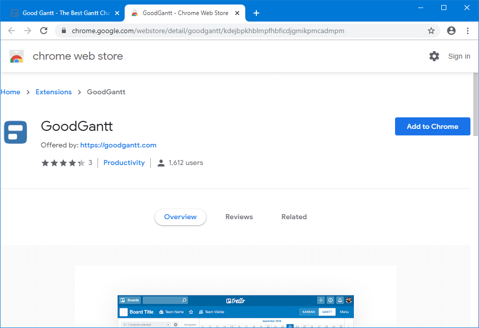Image resolution: width=479 pixels, height=328 pixels.
Task: Click the page vertical scrollbar thumb
Action: (x=475, y=104)
